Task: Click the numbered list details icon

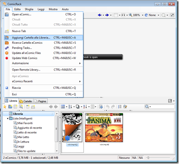Action: tap(120, 107)
